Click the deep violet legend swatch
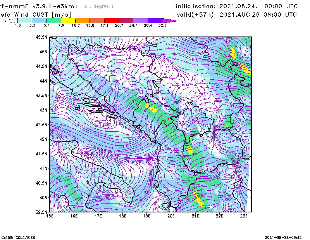310x240 pixels. 155,21
